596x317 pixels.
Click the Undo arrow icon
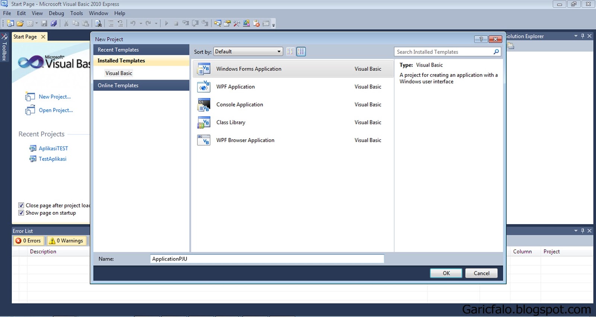(x=133, y=23)
